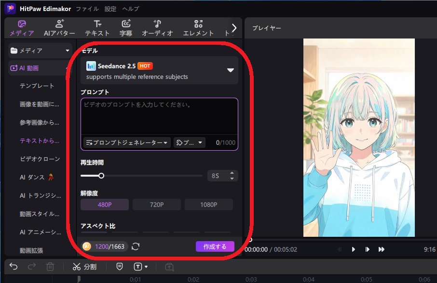437x283 pixels.
Task: Click the Seedance model icon
Action: (x=91, y=66)
